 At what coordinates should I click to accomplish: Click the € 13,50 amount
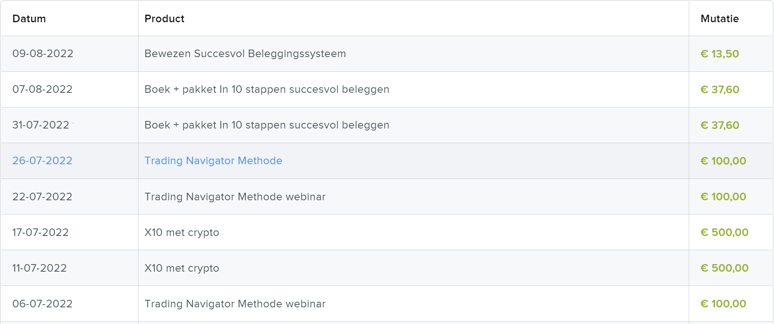click(x=720, y=54)
